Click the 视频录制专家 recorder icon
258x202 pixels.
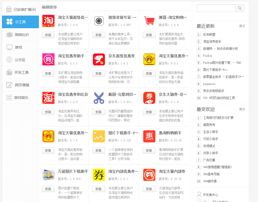coord(99,21)
